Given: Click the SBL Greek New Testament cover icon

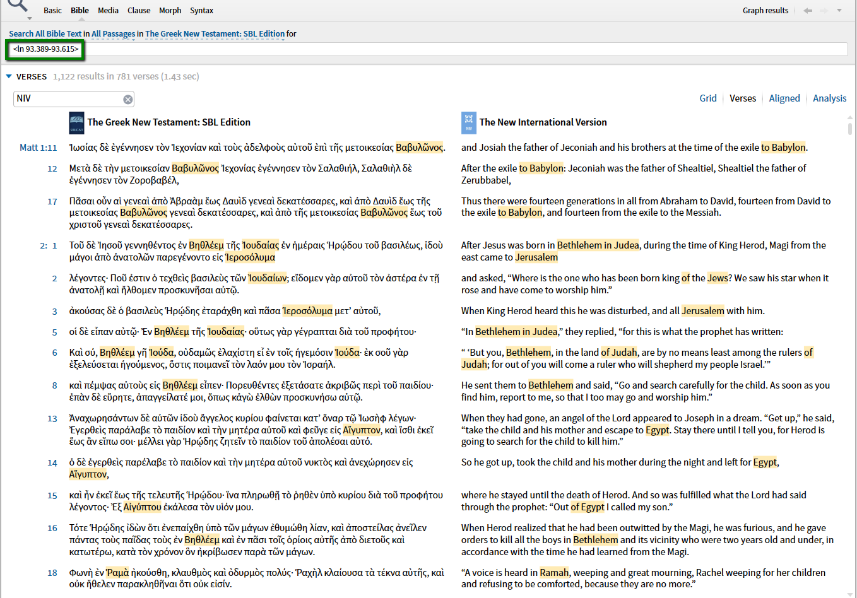Looking at the screenshot, I should point(76,122).
